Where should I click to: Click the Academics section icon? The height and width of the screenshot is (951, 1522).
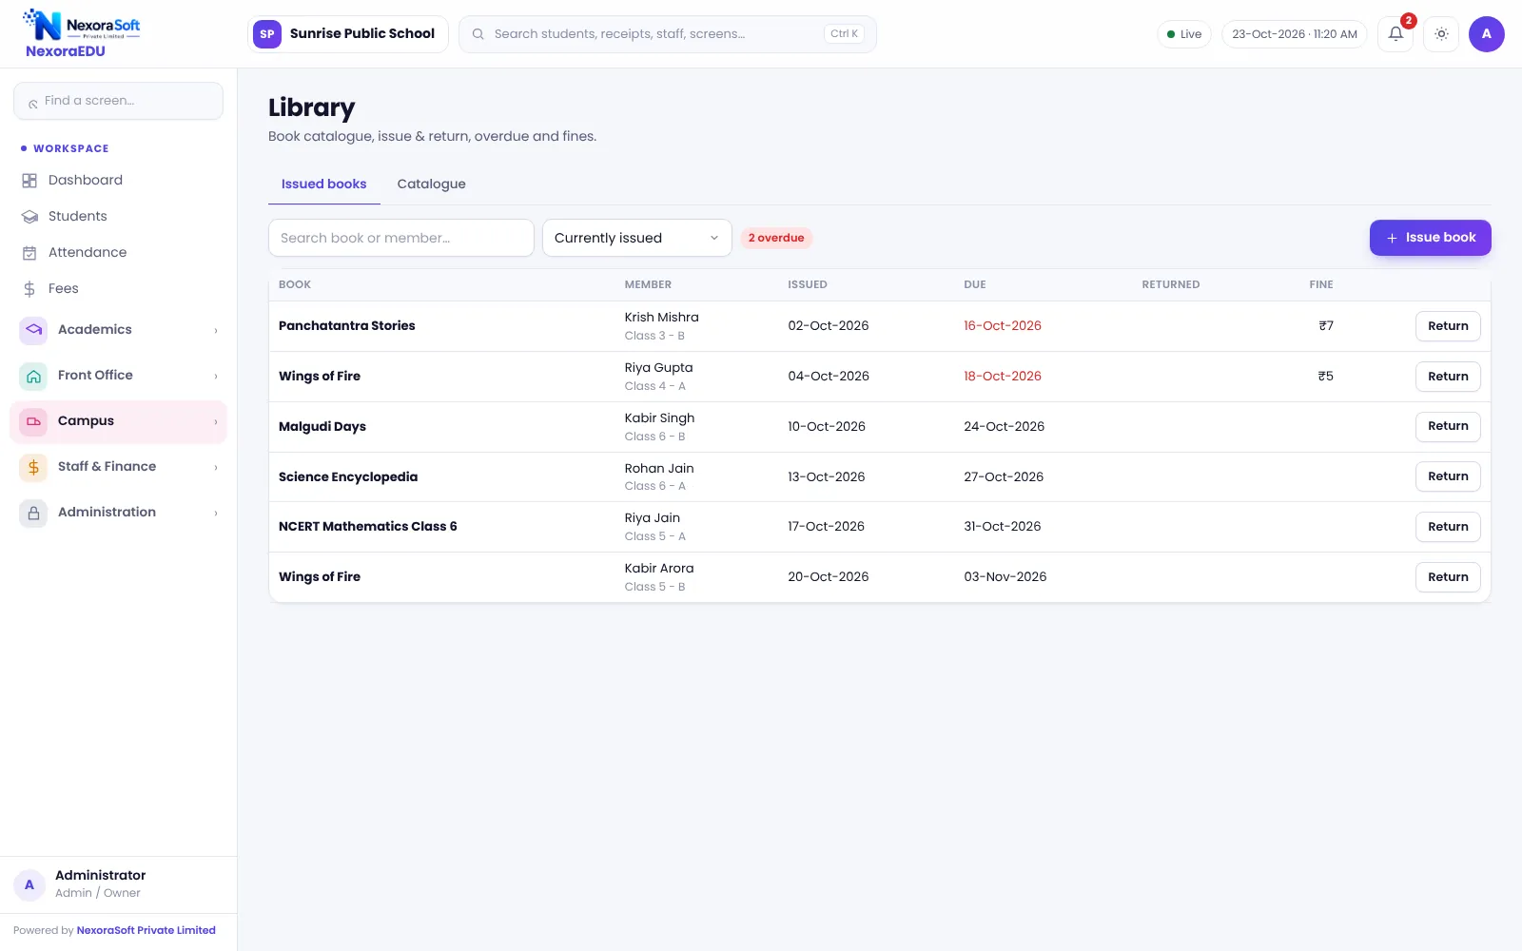coord(33,330)
